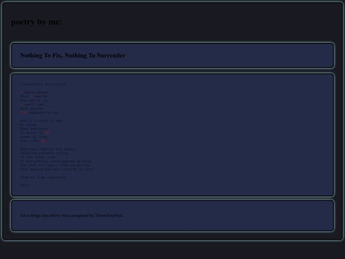This screenshot has height=259, width=345.
Task: Click the line 'When everyone'
Action: [34, 129]
